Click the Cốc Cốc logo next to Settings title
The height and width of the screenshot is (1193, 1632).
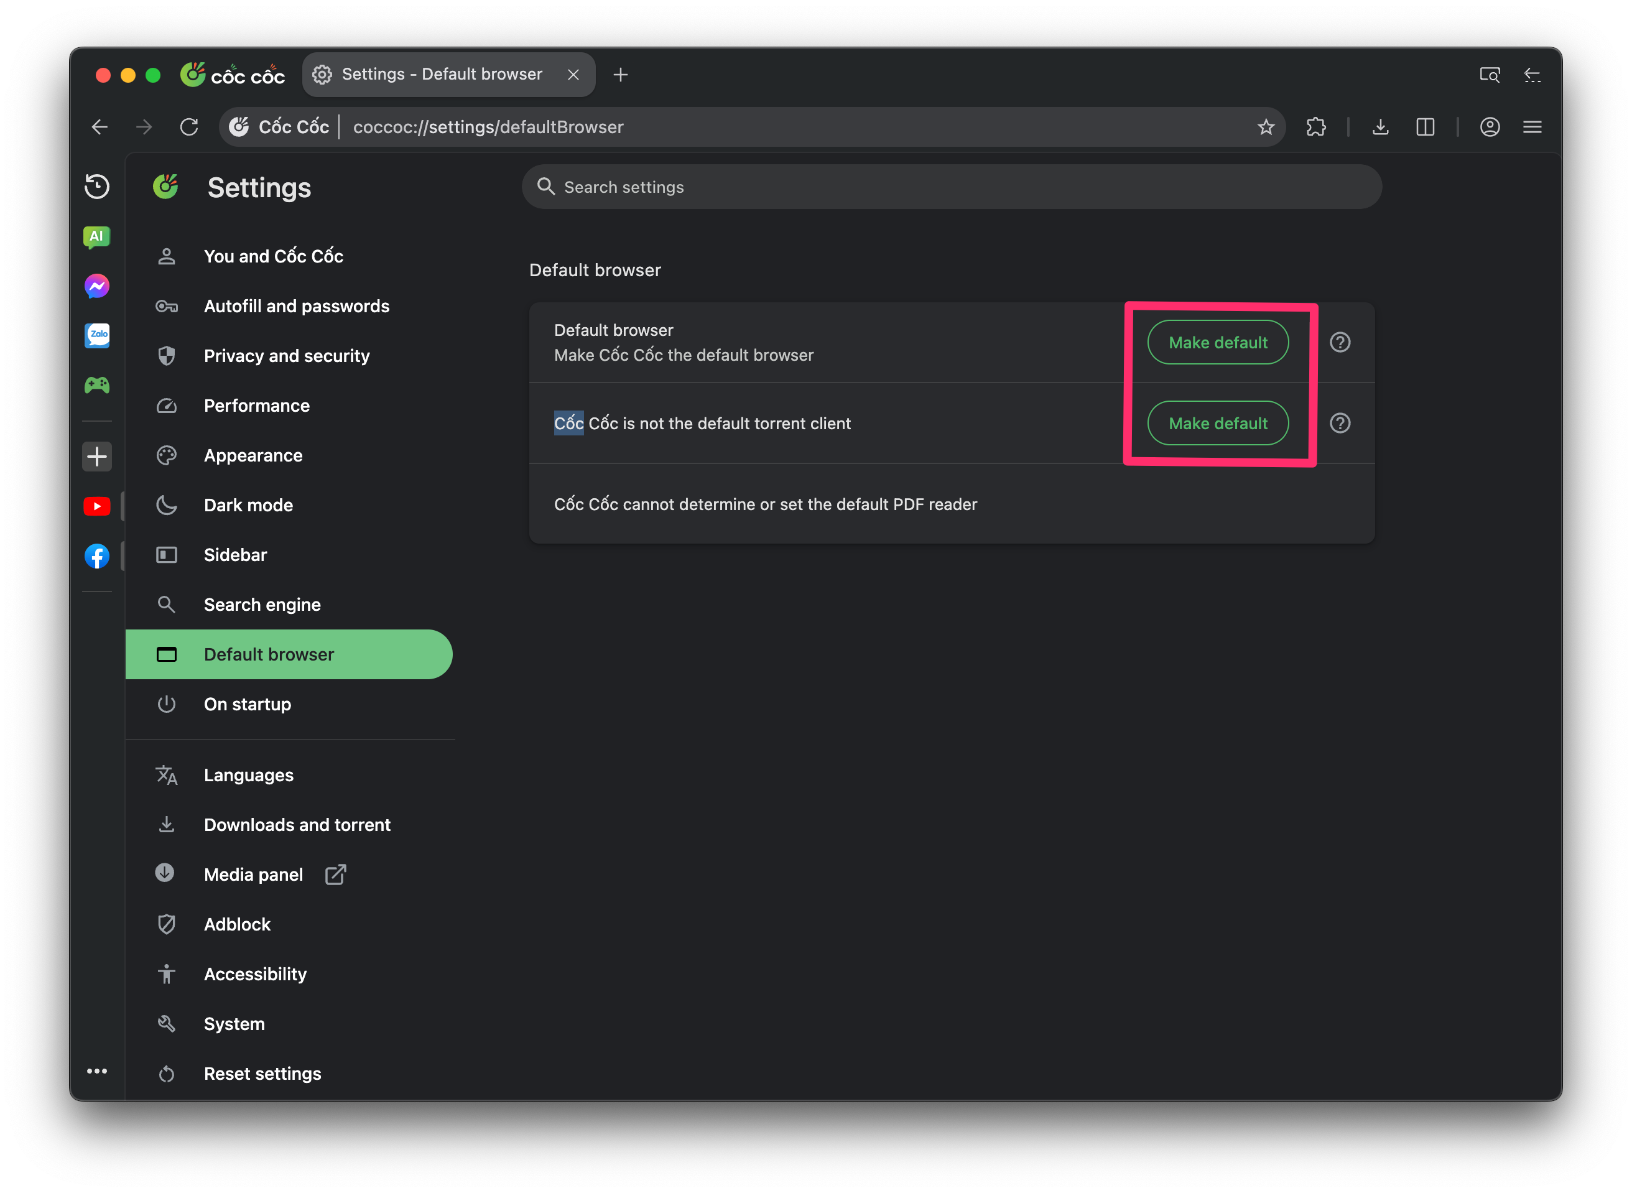point(165,187)
